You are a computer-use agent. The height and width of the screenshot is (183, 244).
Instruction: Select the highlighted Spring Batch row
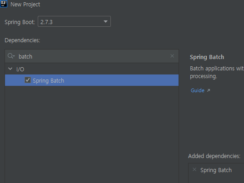coord(92,80)
